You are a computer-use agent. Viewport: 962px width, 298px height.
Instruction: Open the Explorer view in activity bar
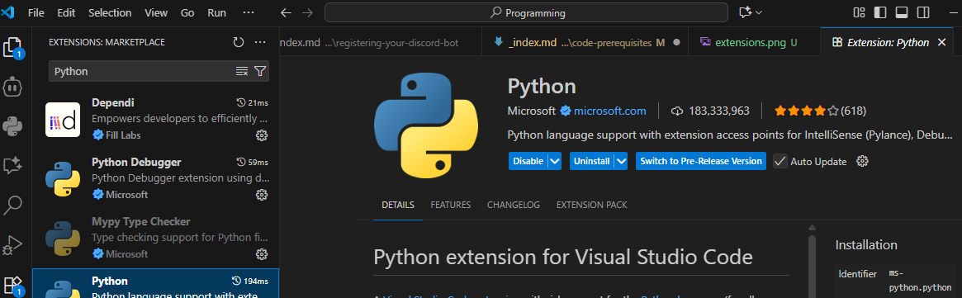tap(13, 48)
